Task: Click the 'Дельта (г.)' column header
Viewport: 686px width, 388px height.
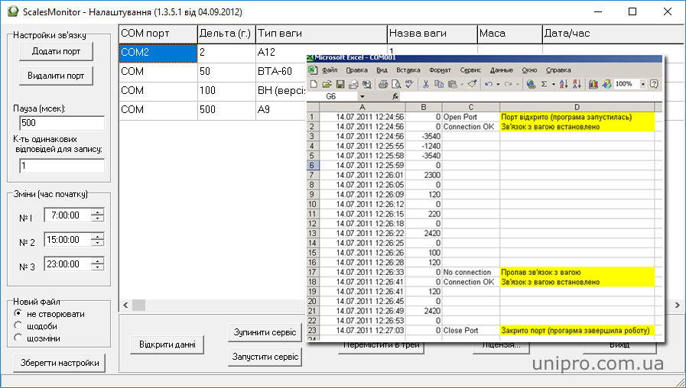Action: (226, 34)
